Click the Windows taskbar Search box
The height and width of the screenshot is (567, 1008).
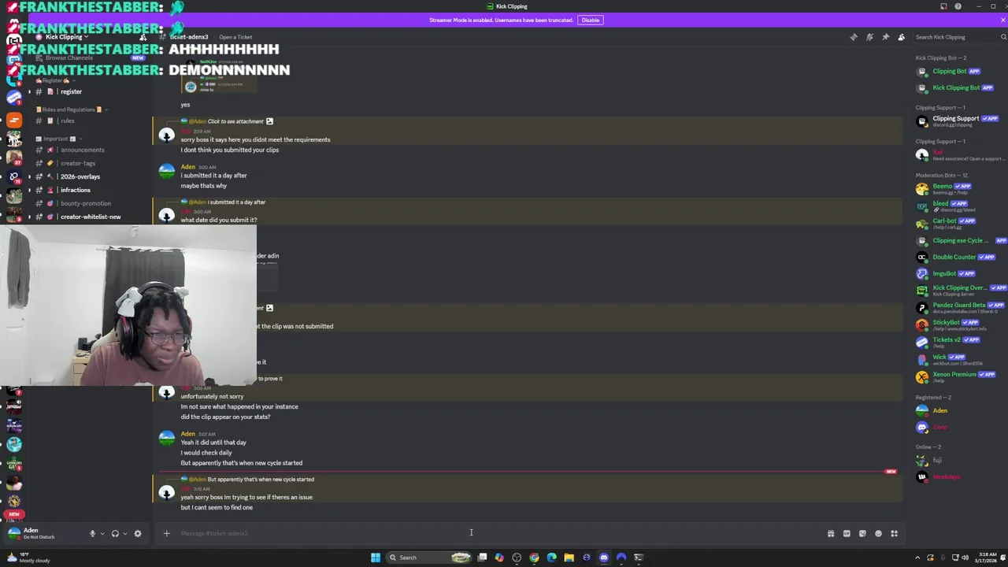pyautogui.click(x=429, y=558)
